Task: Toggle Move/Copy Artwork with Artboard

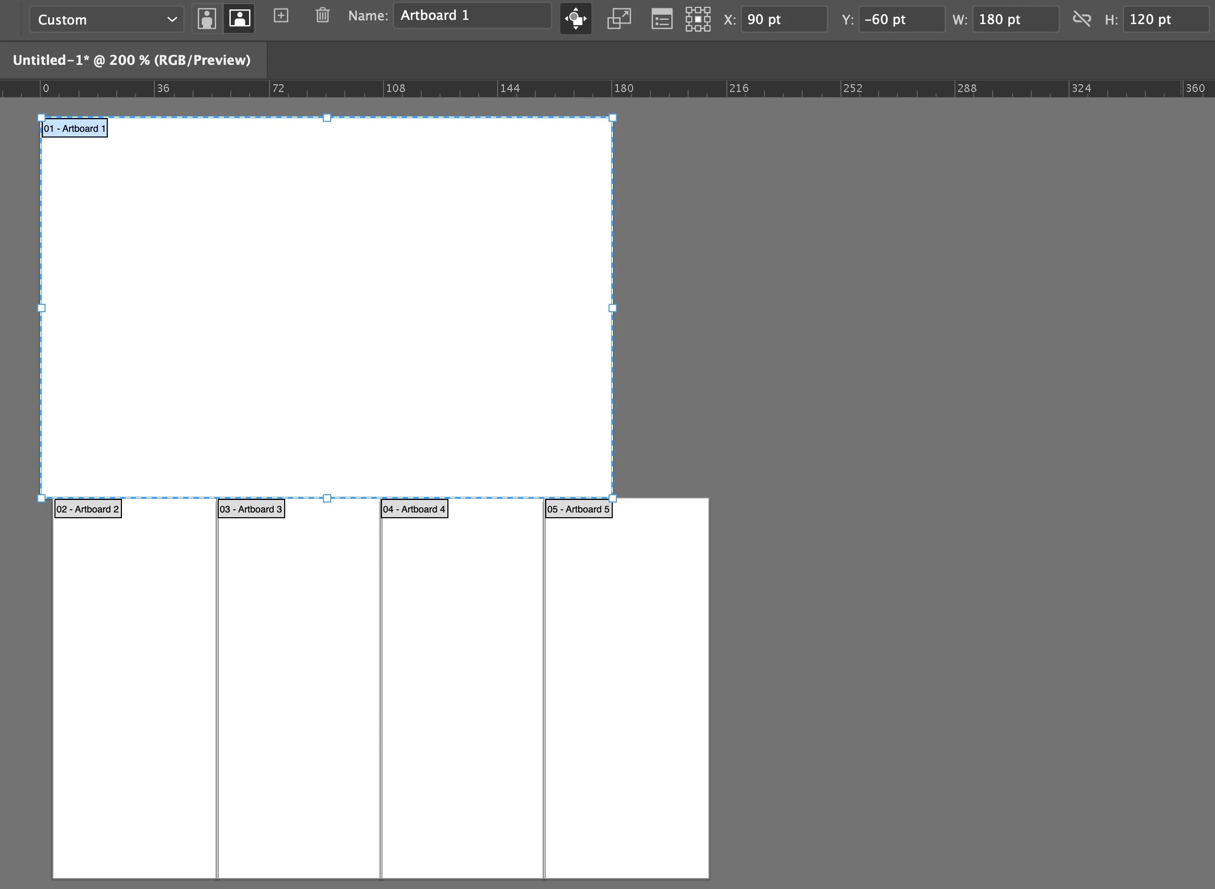Action: click(576, 19)
